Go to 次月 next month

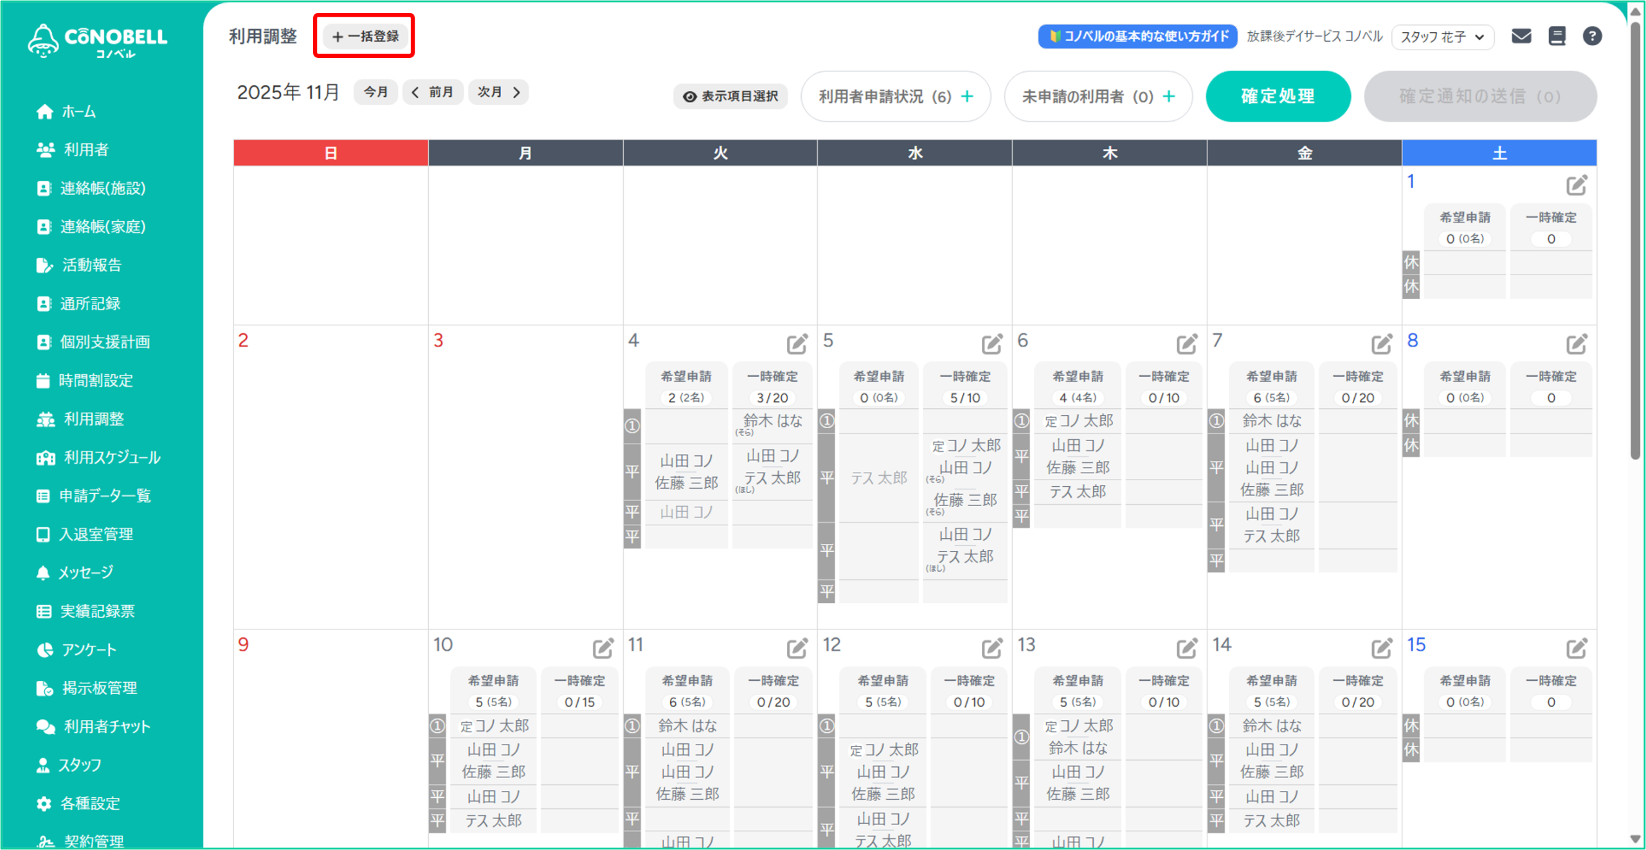click(x=498, y=92)
